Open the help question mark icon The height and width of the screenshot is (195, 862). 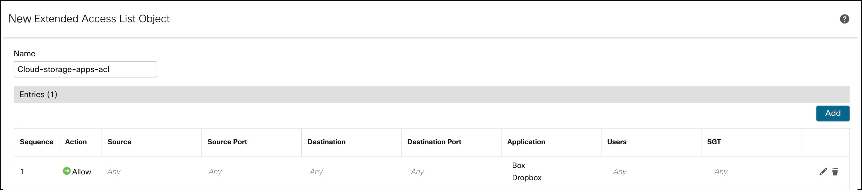(844, 19)
